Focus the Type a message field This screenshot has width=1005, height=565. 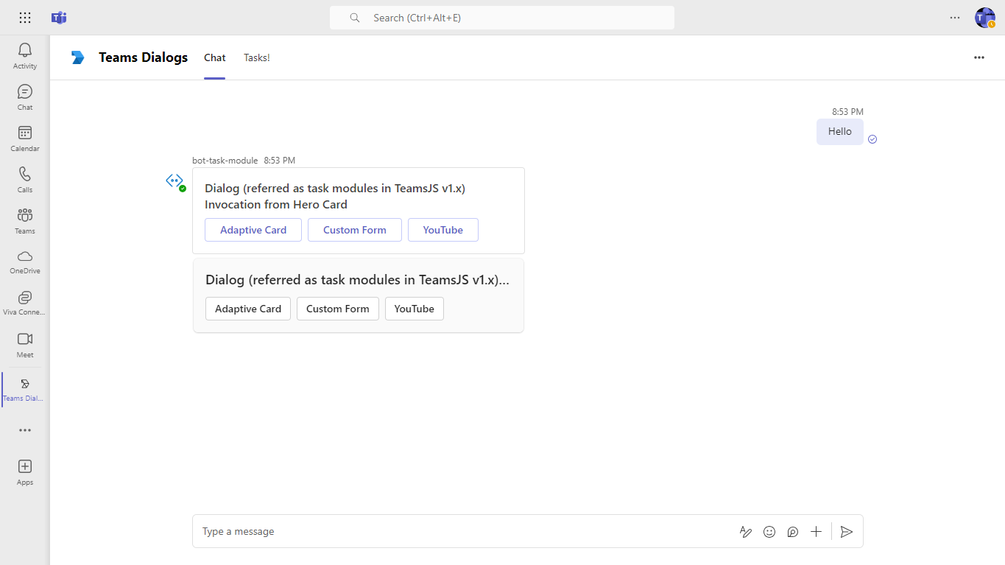coord(464,532)
